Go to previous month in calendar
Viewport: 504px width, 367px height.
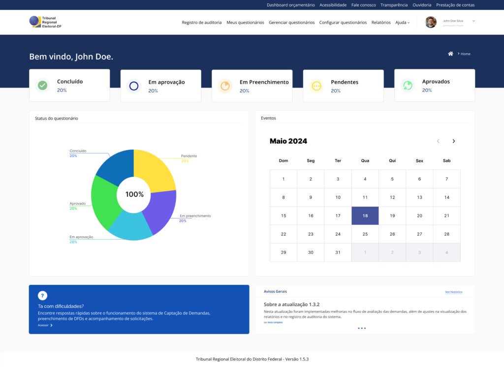[x=438, y=141]
